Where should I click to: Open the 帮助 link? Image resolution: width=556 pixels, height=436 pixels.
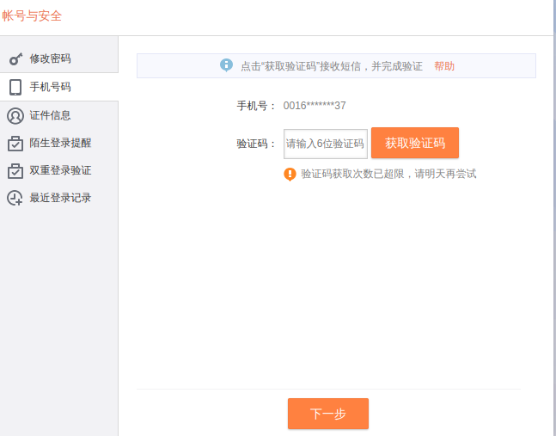point(444,66)
